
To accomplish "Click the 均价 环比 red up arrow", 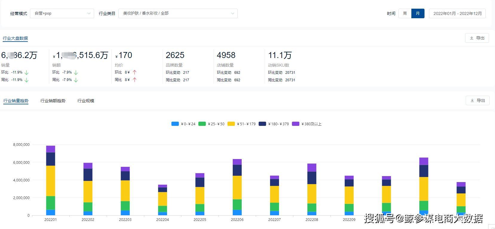I will pyautogui.click(x=134, y=72).
